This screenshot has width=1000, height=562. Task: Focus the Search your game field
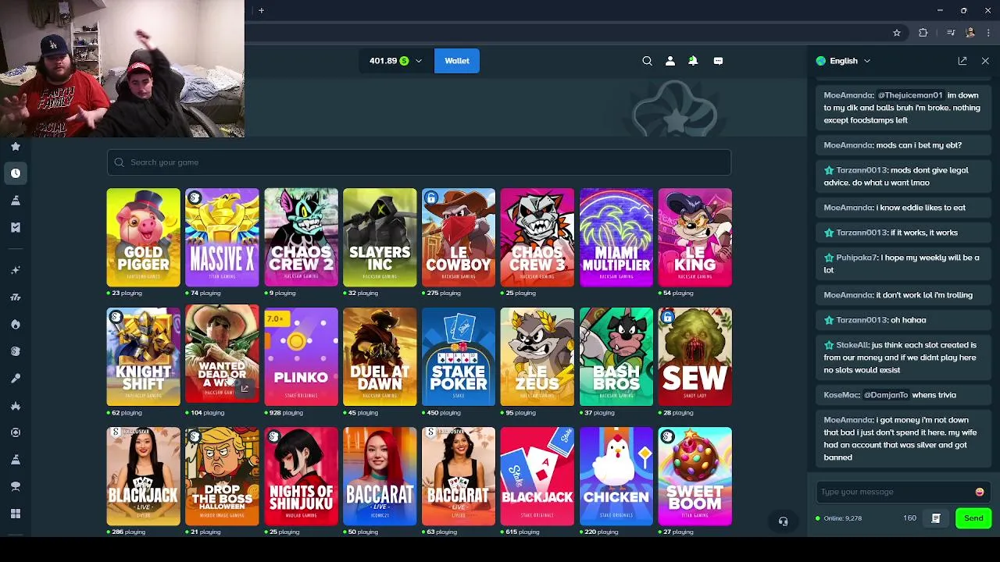[x=420, y=162]
